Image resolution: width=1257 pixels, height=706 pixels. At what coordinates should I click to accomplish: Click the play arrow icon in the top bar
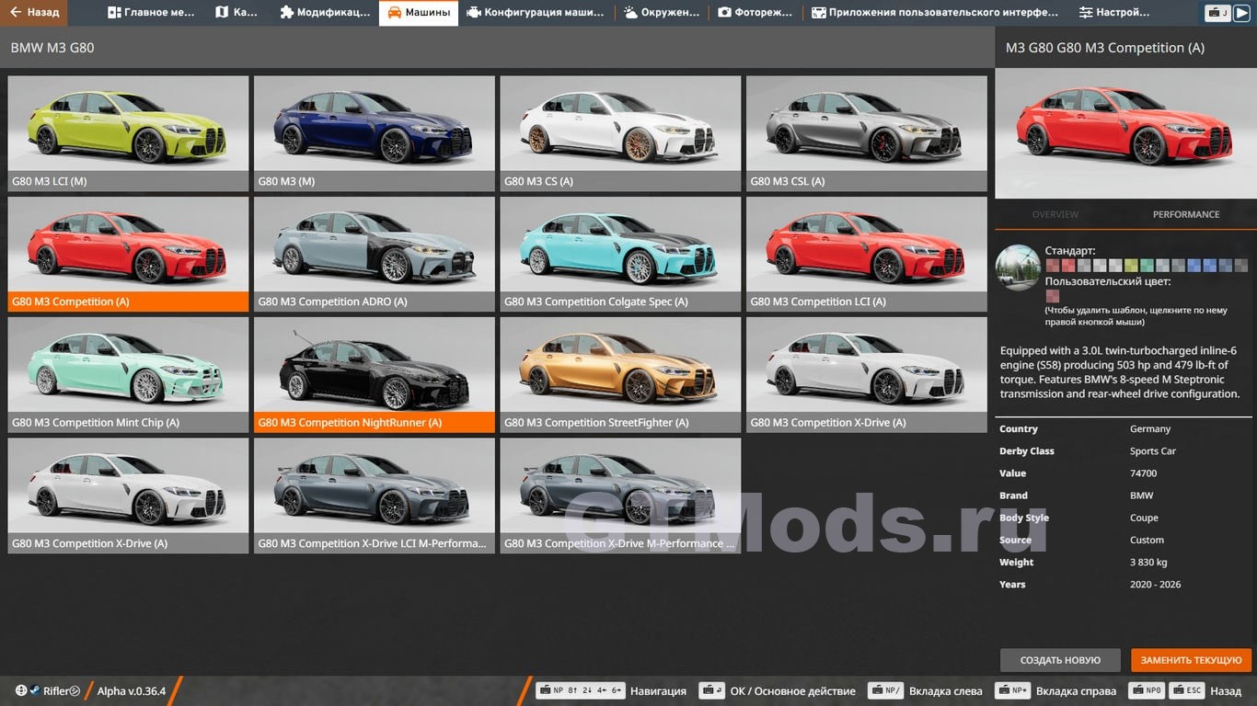[x=1241, y=13]
